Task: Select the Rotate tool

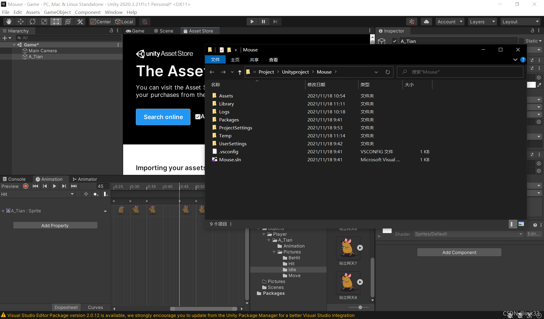Action: (x=32, y=22)
